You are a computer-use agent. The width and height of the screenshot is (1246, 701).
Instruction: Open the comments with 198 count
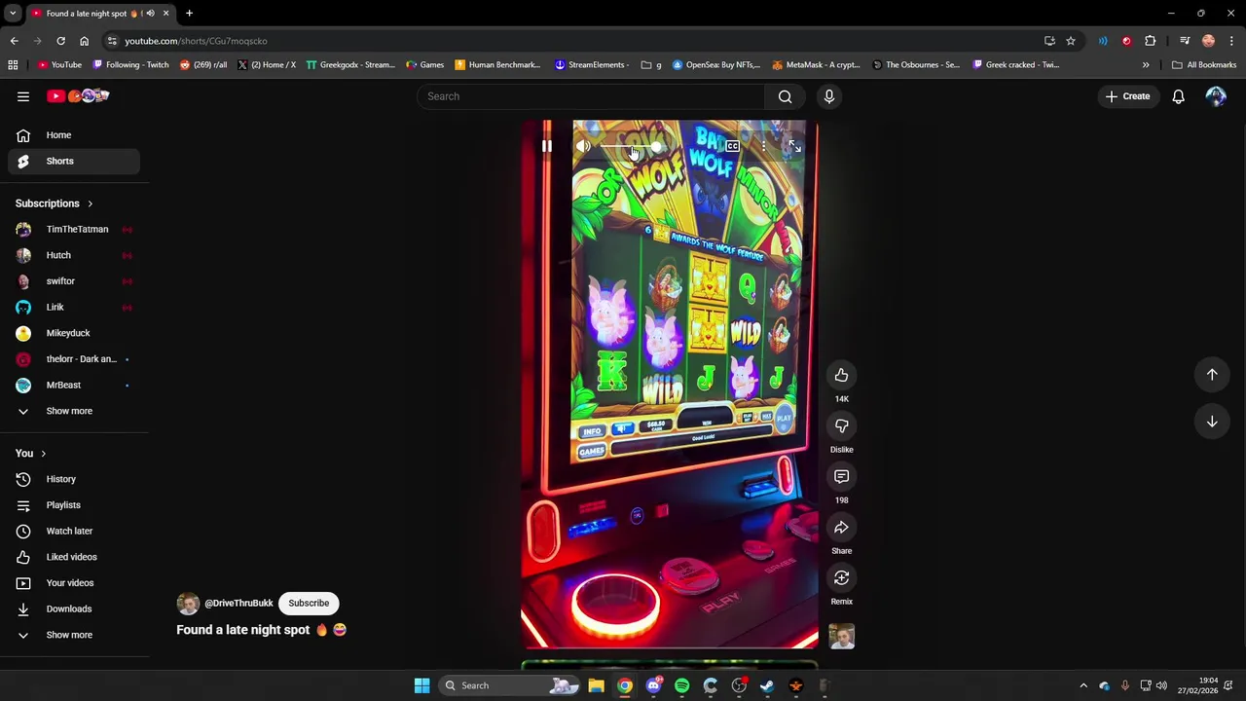pos(841,476)
